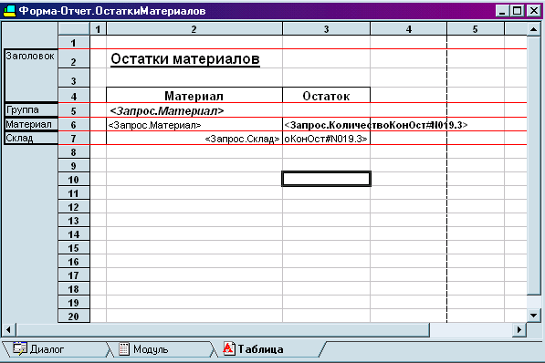545x363 pixels.
Task: Click the Диалог tab form icon
Action: [20, 348]
